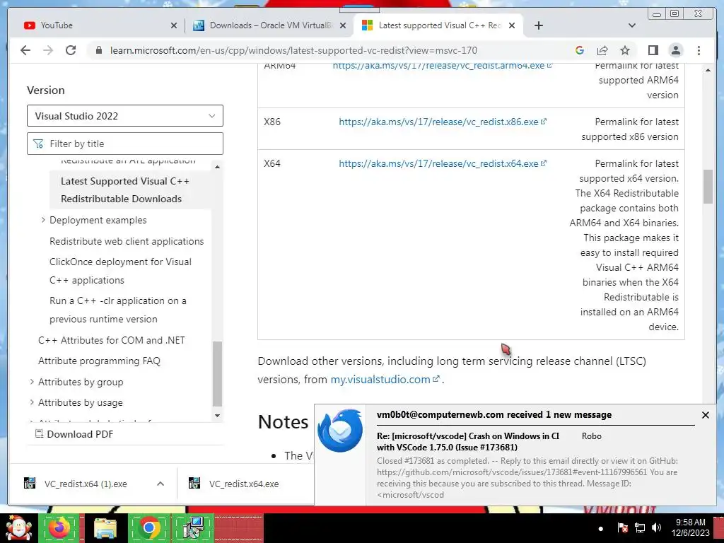Open the browser side panel
Screen dimensions: 724x543
click(x=653, y=50)
